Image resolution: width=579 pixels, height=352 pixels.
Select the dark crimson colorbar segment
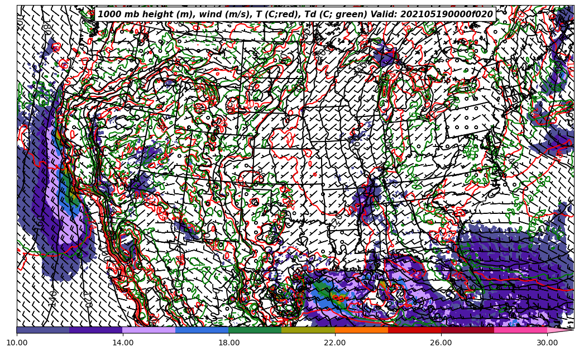pos(467,330)
